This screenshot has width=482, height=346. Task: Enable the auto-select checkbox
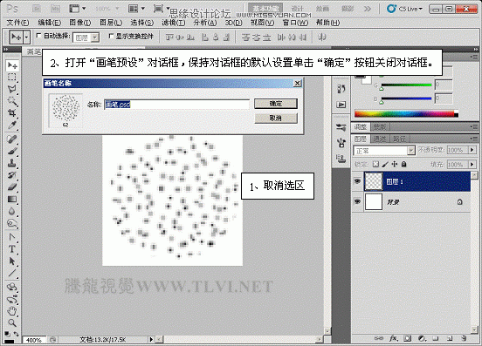(x=38, y=36)
